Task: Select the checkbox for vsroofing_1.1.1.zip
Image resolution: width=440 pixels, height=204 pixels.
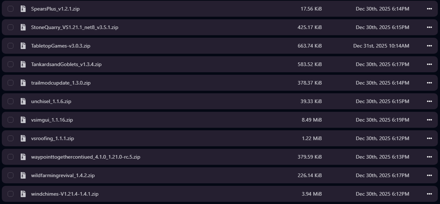Action: pos(11,138)
